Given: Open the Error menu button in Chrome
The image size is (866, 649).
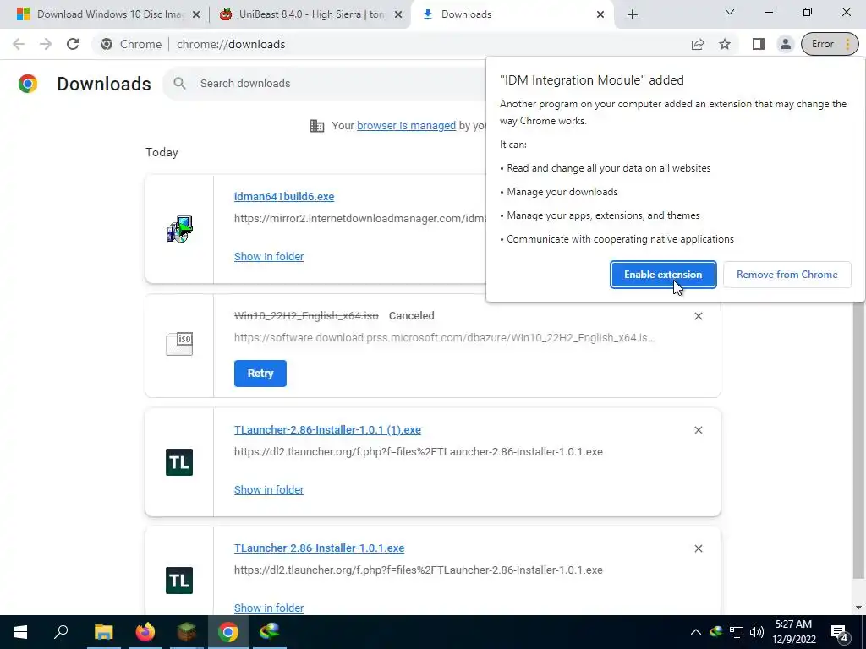Looking at the screenshot, I should pyautogui.click(x=830, y=44).
